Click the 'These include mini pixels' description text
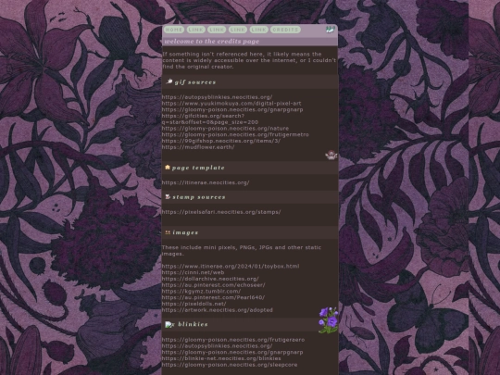 tap(242, 250)
